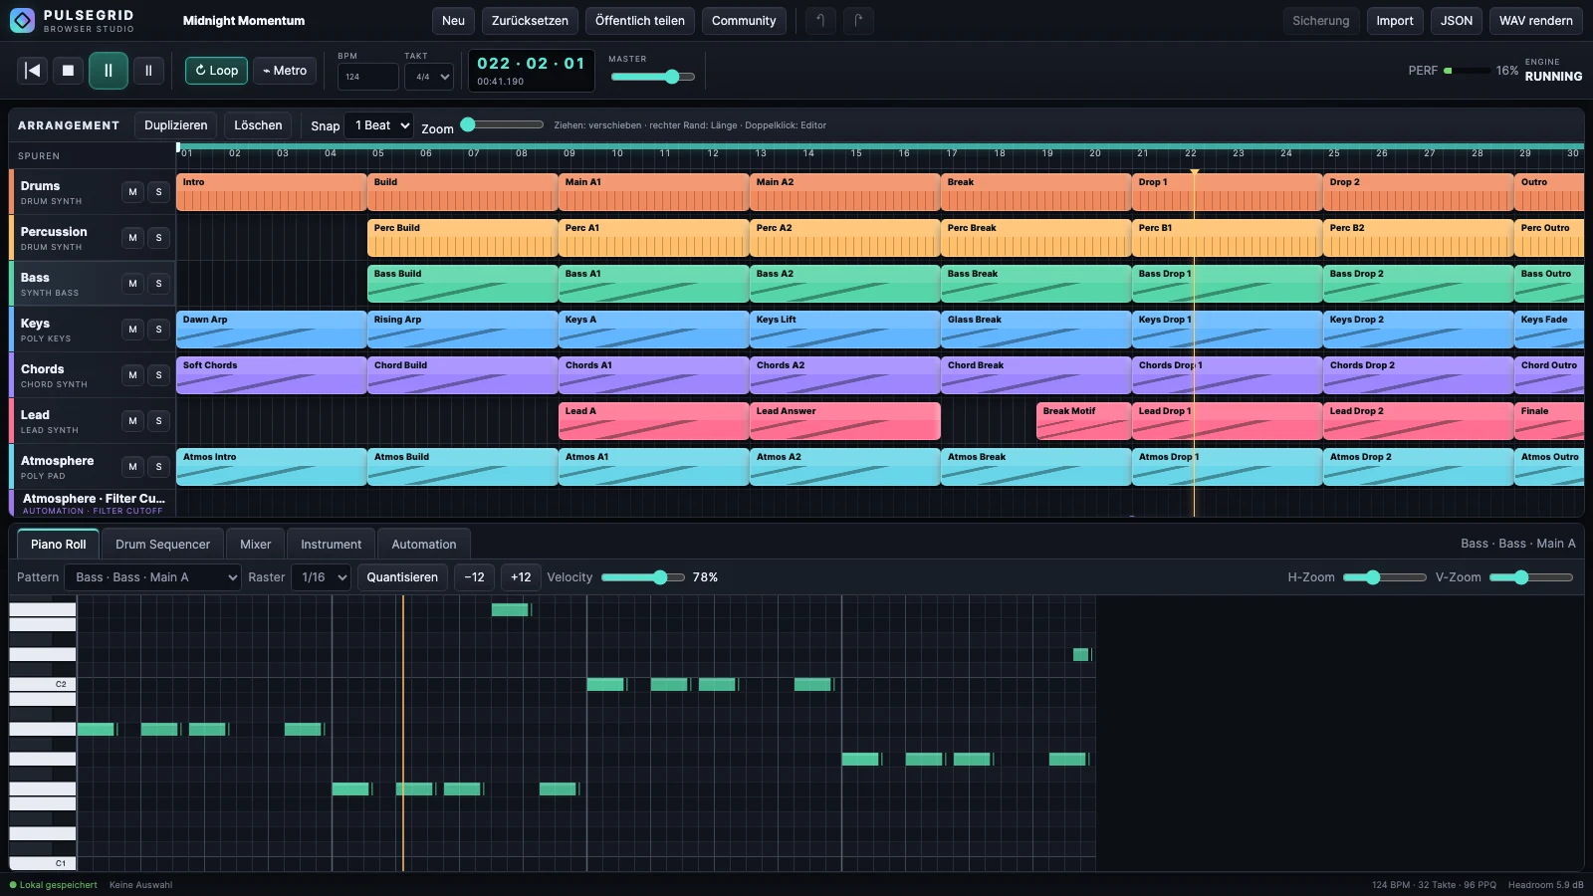Click bar 17 on the timeline ruler

952,153
